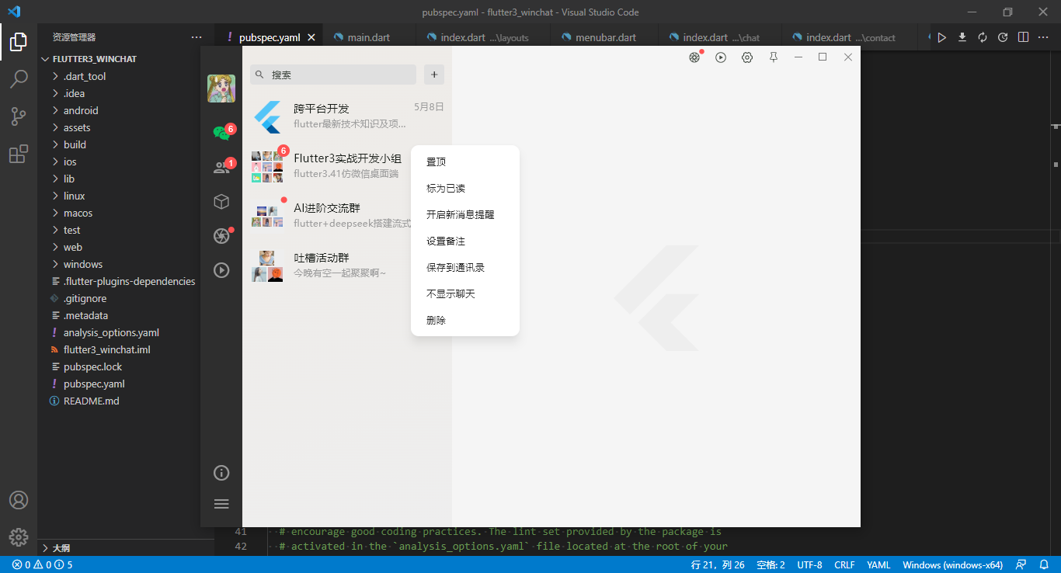Click the 搜索 search field

pyautogui.click(x=333, y=75)
